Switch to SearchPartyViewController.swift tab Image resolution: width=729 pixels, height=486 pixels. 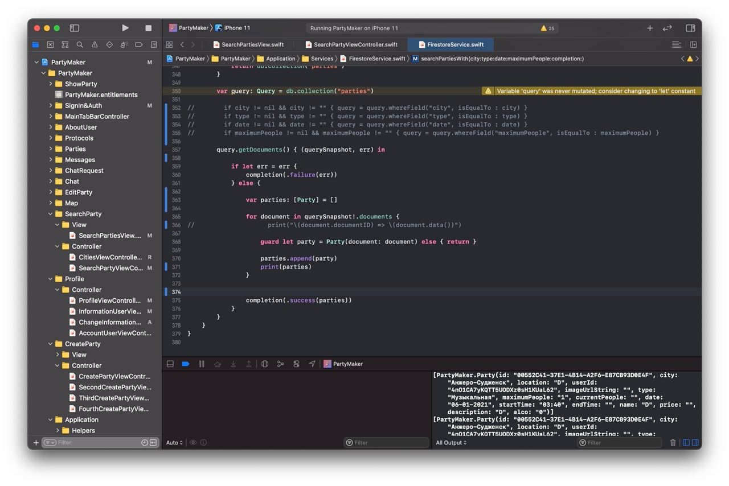point(351,44)
